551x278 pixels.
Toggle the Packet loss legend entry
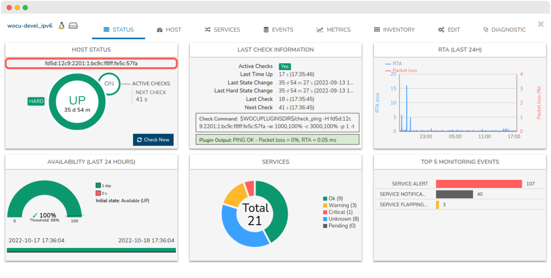click(401, 70)
